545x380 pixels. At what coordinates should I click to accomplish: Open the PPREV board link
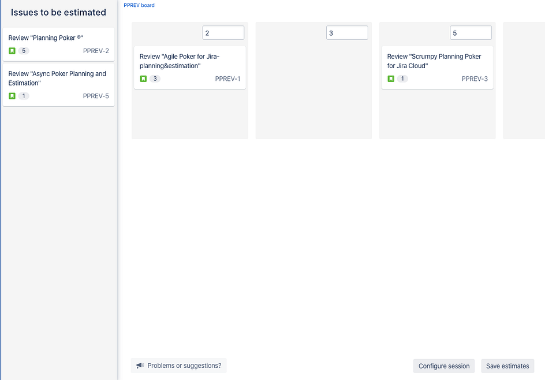point(139,5)
